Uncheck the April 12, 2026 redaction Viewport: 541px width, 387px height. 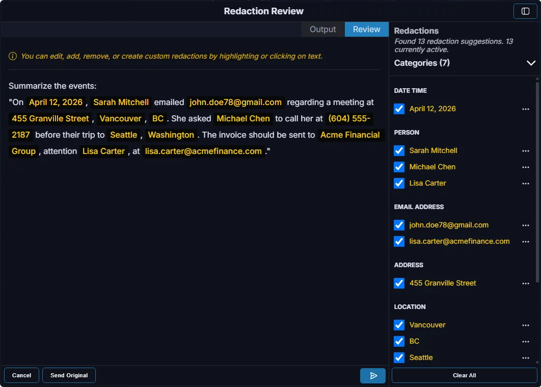399,109
